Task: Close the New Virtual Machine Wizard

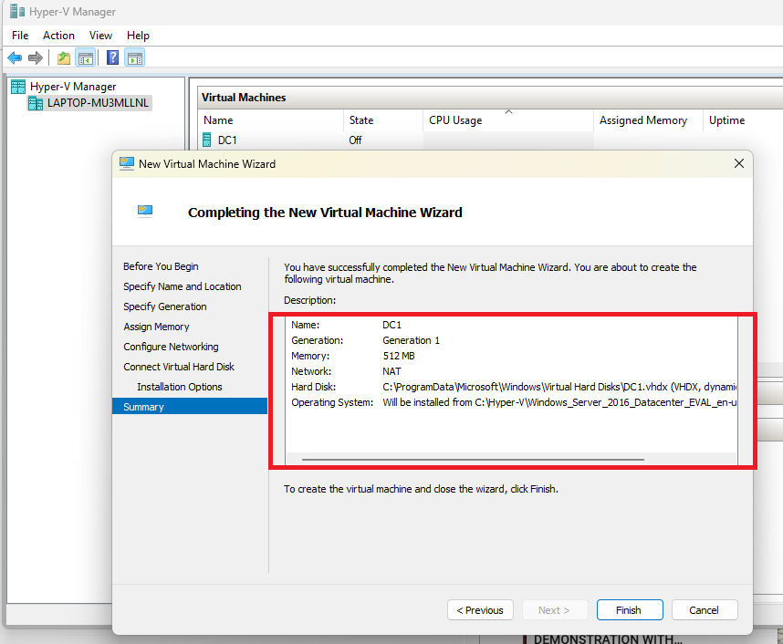Action: point(739,163)
